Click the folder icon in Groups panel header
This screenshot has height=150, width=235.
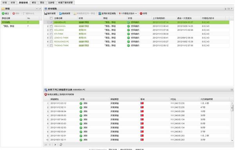[x=3, y=9]
